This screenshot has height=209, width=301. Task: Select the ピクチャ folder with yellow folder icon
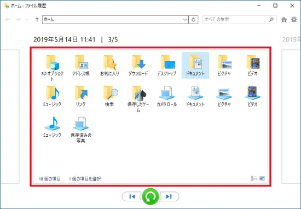coord(224,65)
